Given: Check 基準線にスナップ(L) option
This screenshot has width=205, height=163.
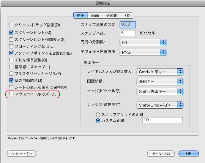Looking at the screenshot, I should (x=12, y=67).
